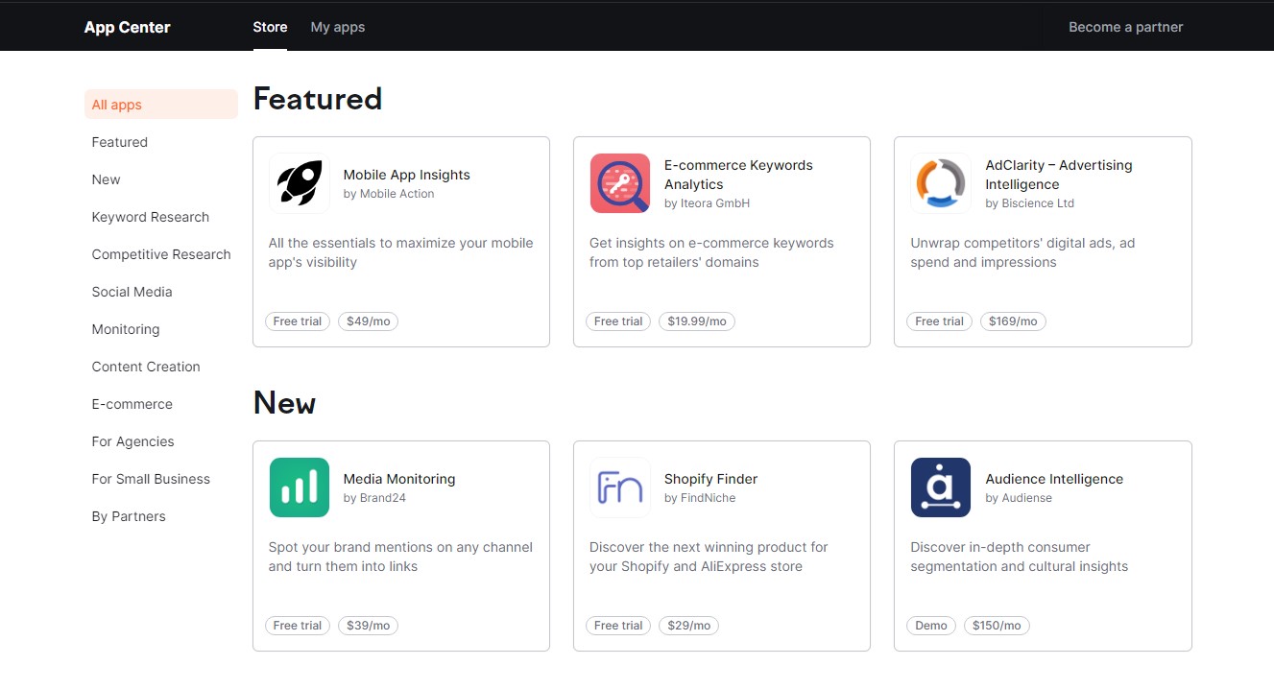This screenshot has height=689, width=1274.
Task: Open the Mobile App Insights title
Action: (x=407, y=175)
